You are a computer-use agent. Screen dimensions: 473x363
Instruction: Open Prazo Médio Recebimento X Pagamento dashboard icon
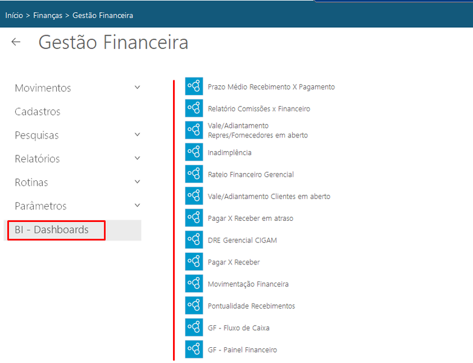(194, 87)
